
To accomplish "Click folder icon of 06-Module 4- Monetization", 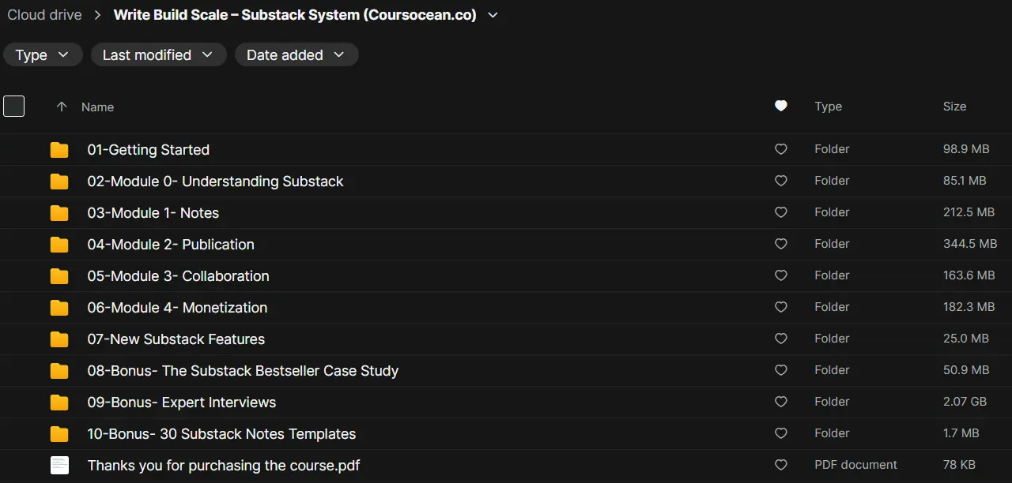I will (x=59, y=308).
